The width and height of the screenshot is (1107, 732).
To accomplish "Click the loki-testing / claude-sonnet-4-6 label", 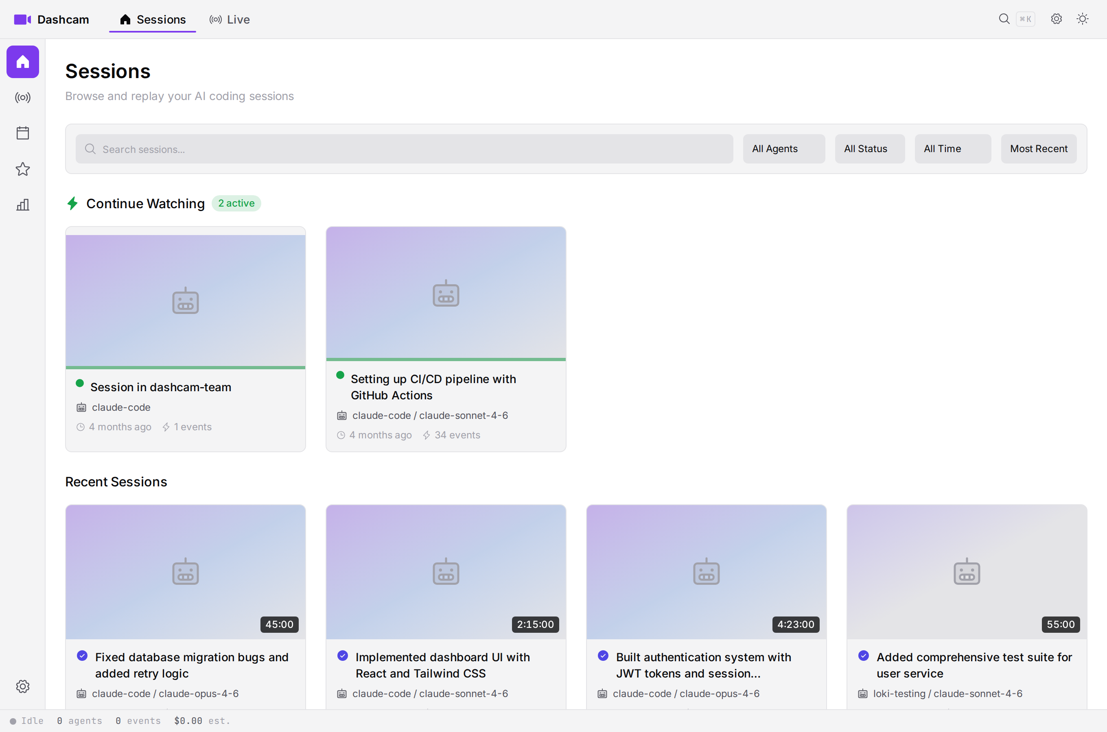I will 948,694.
